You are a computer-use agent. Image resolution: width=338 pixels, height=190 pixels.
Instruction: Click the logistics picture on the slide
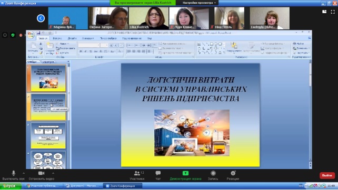point(192,133)
